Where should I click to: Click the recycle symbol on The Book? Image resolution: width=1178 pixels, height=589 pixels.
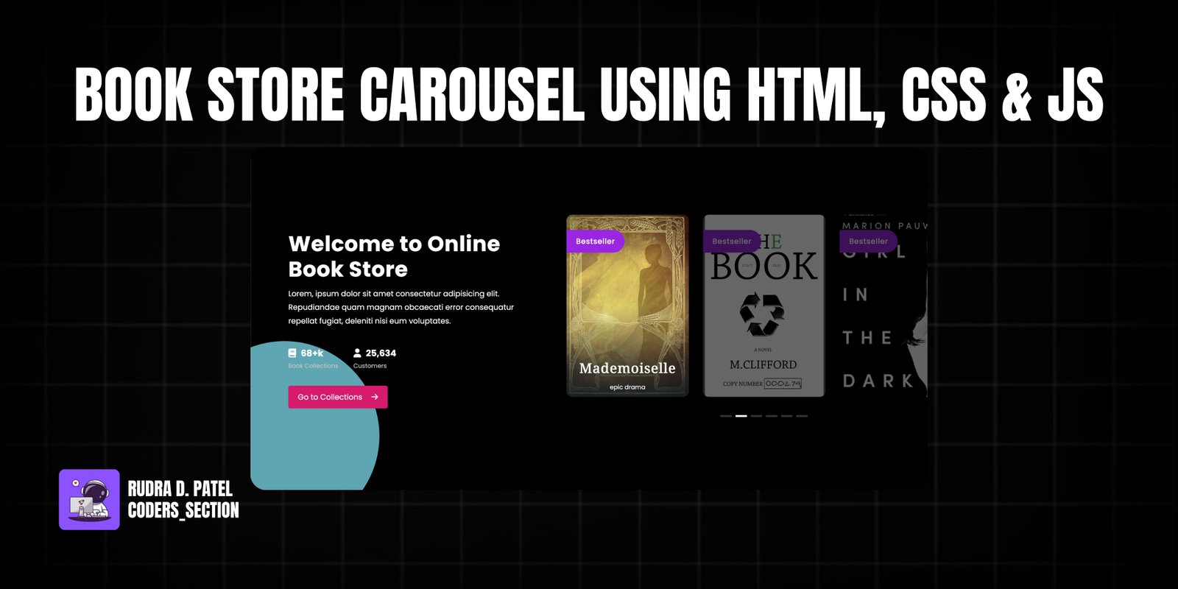[x=763, y=314]
